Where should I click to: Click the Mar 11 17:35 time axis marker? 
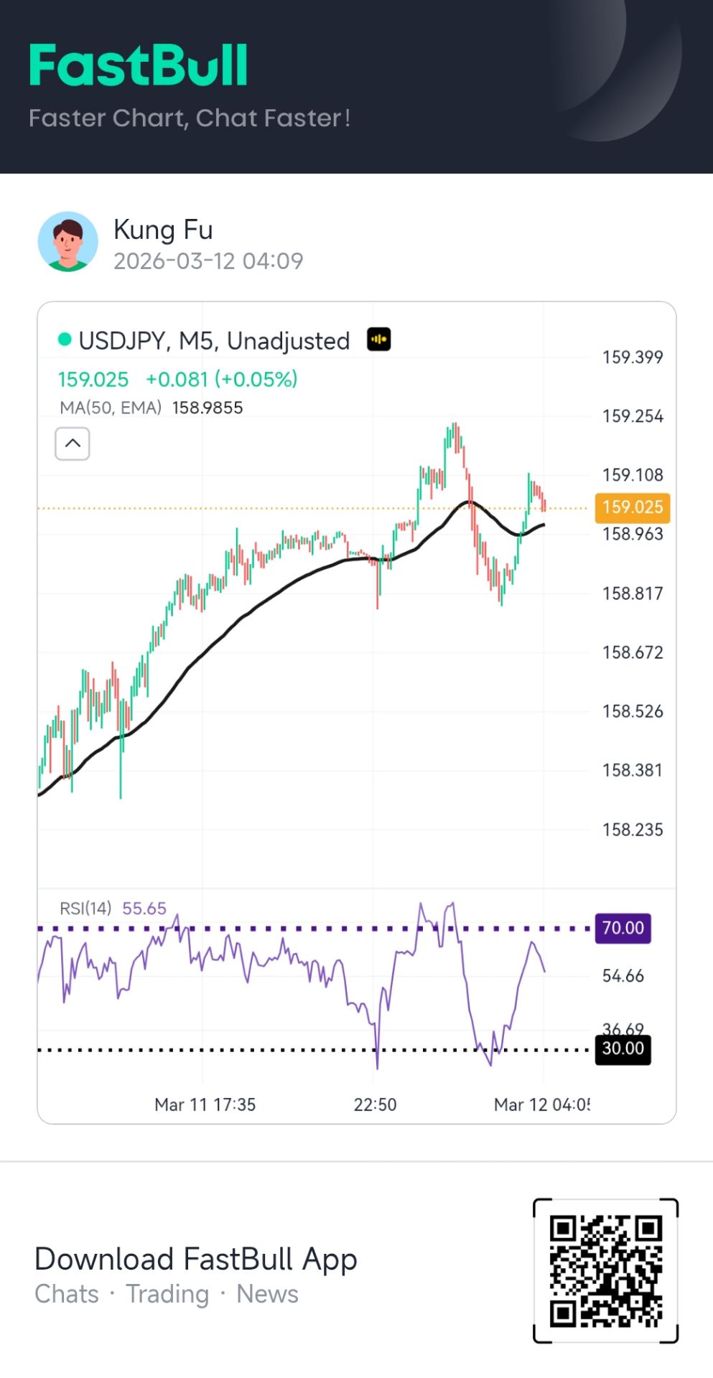(x=205, y=1105)
